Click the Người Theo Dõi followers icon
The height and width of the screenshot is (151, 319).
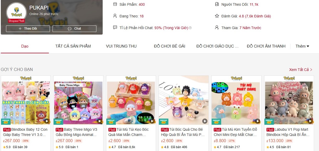(x=217, y=4)
